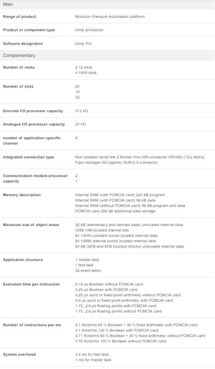Select the Memory description label
215x369 pixels.
tap(22, 195)
